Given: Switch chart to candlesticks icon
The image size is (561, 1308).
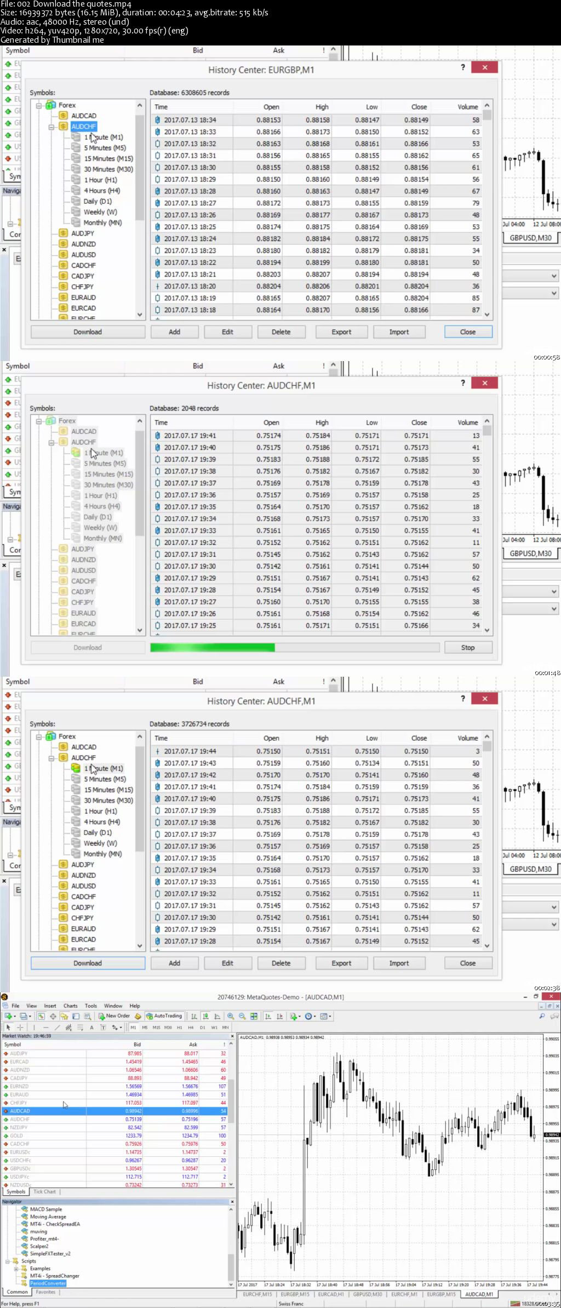Looking at the screenshot, I should pyautogui.click(x=205, y=1016).
